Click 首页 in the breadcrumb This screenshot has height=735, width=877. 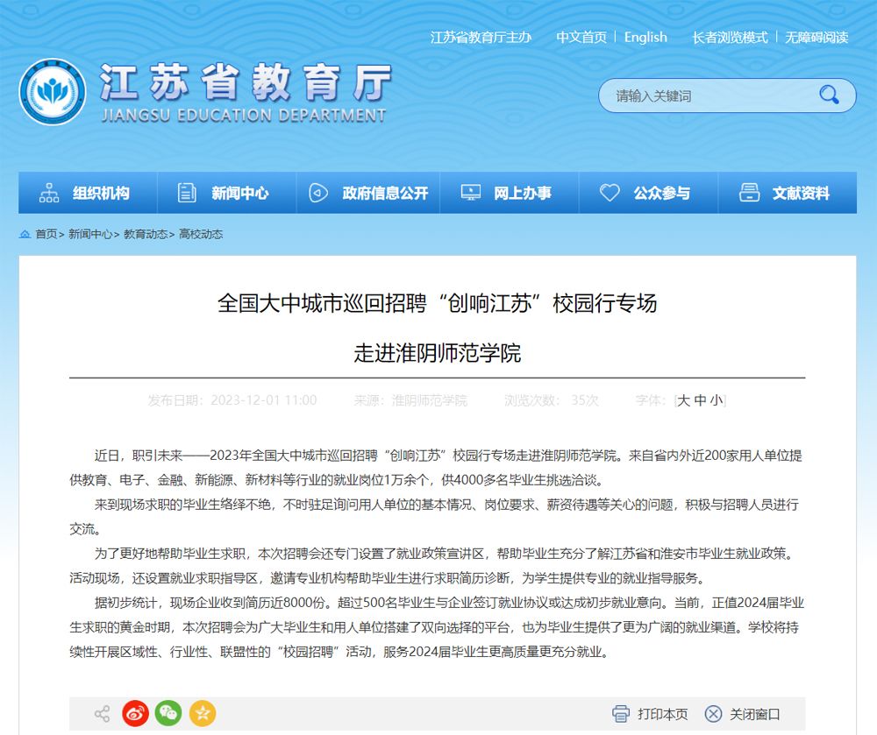click(46, 234)
